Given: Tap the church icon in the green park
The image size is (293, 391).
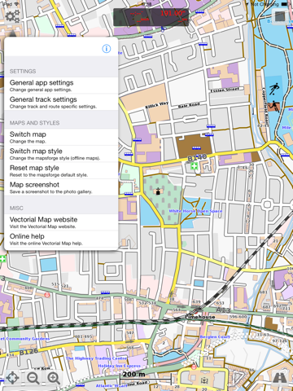Looking at the screenshot, I should (x=158, y=191).
